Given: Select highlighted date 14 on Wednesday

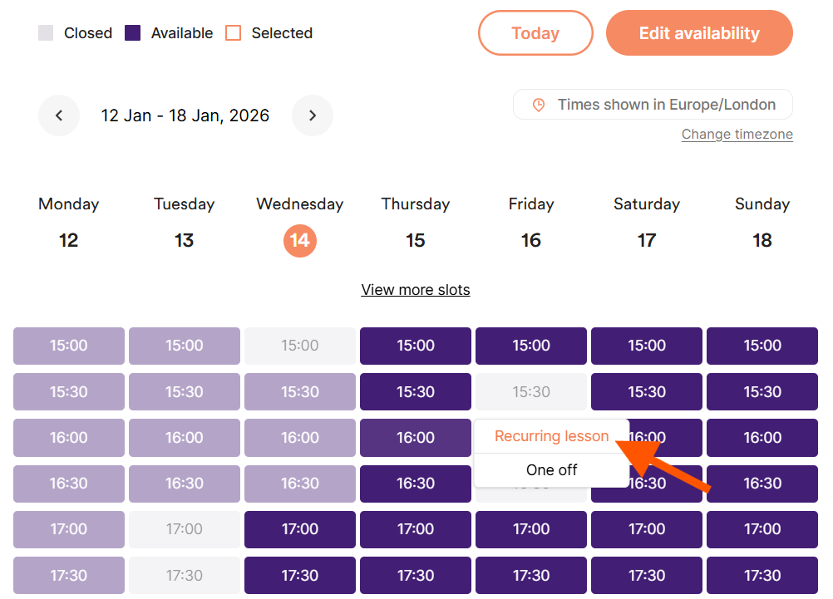Looking at the screenshot, I should [299, 241].
